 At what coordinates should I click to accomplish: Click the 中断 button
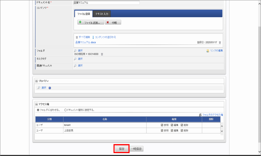[x=113, y=22]
